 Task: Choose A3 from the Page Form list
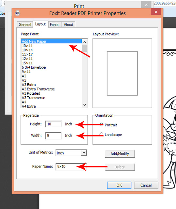pyautogui.click(x=51, y=80)
